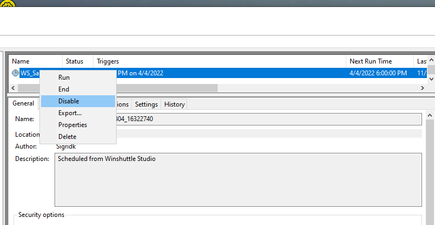
Task: Click the clock icon beside the WS_Sa task
Action: point(15,73)
